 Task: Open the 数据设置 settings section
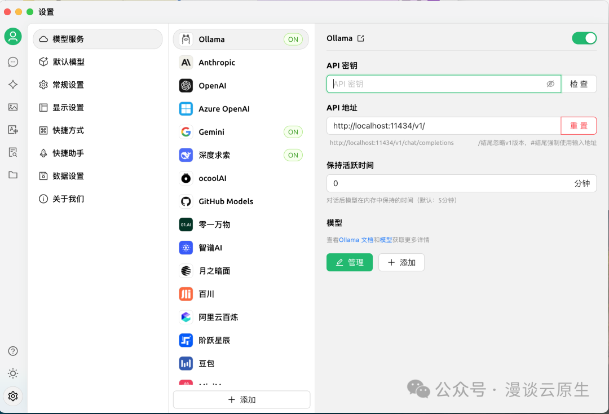click(98, 176)
